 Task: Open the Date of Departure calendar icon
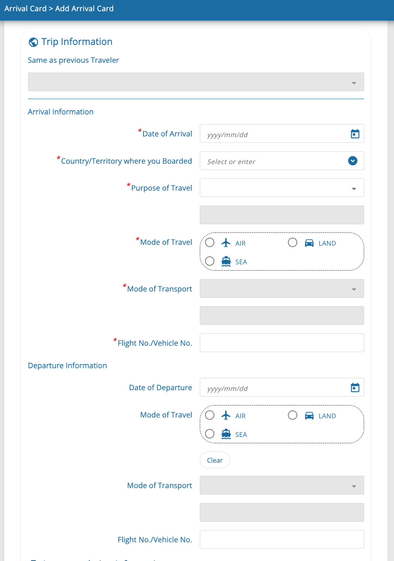tap(355, 388)
